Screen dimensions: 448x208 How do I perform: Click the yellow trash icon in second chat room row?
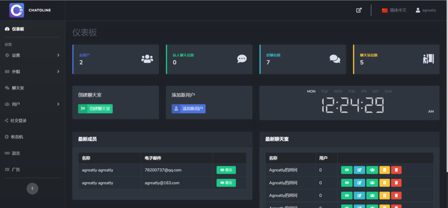pos(384,183)
